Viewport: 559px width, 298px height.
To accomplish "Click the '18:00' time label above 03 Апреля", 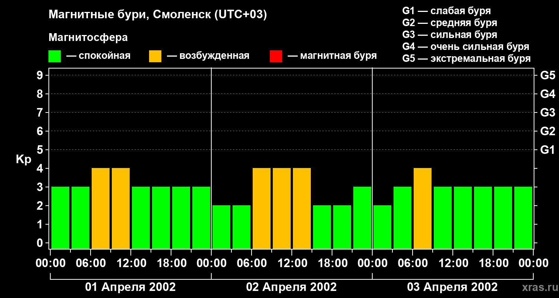I will 493,263.
